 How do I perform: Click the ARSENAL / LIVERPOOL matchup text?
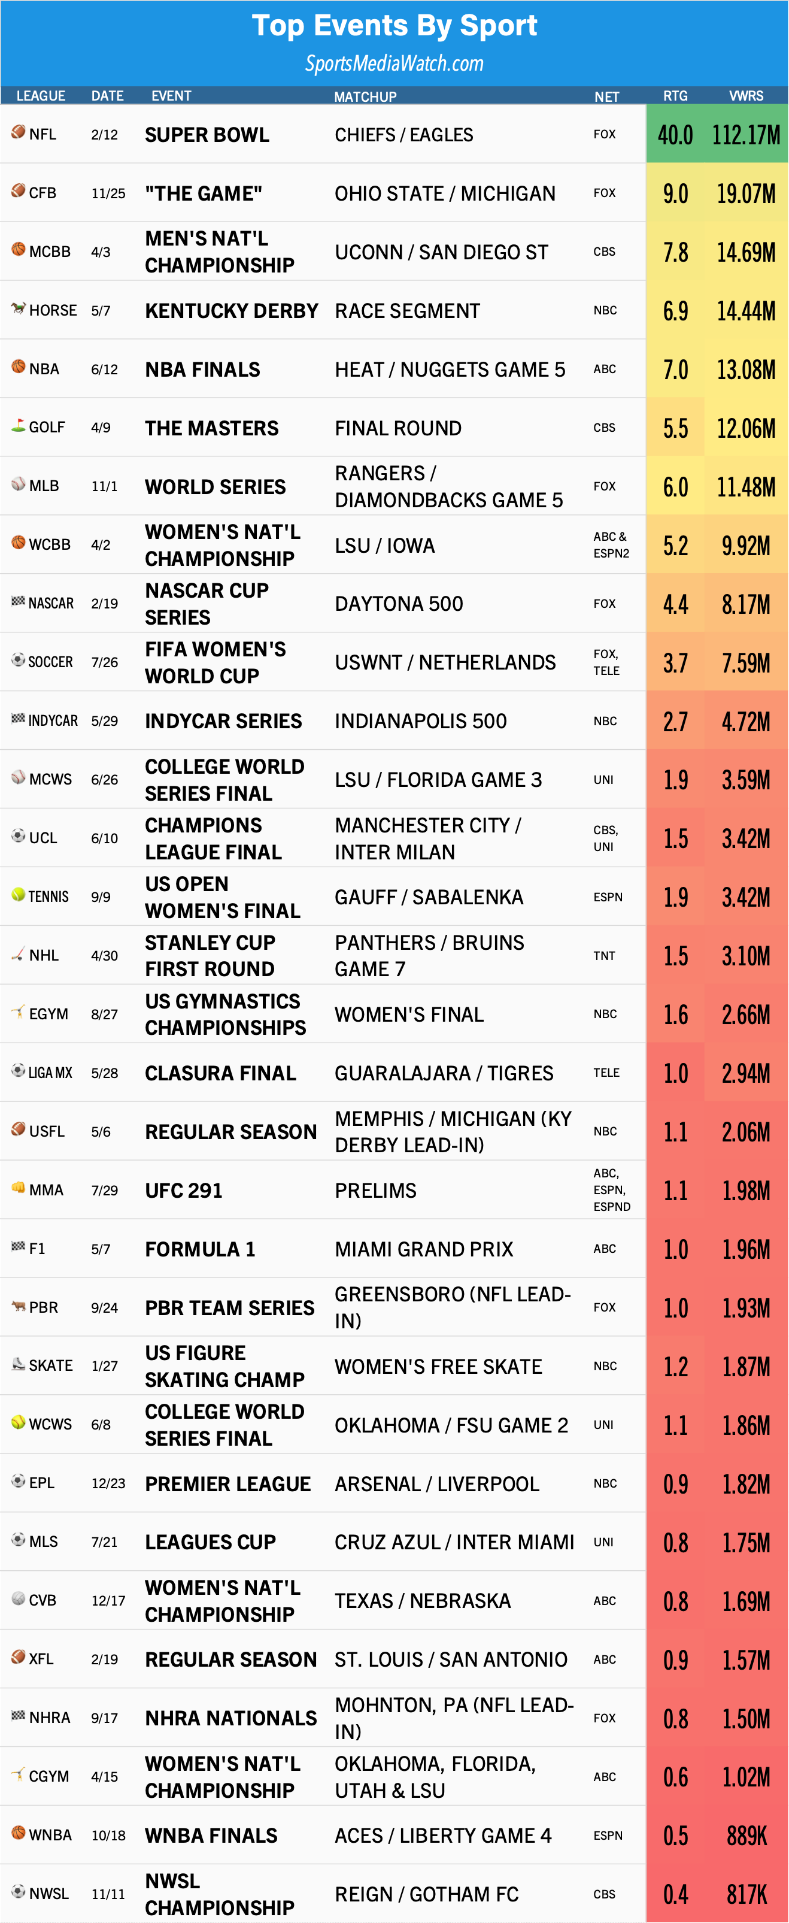tap(436, 1483)
